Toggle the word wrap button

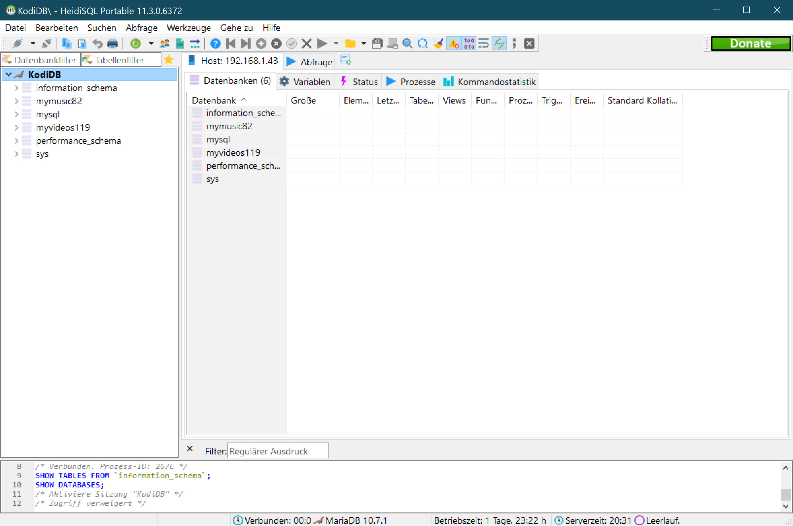click(x=484, y=43)
